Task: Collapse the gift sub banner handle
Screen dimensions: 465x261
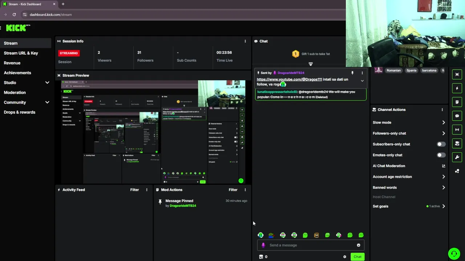Action: pos(311,64)
